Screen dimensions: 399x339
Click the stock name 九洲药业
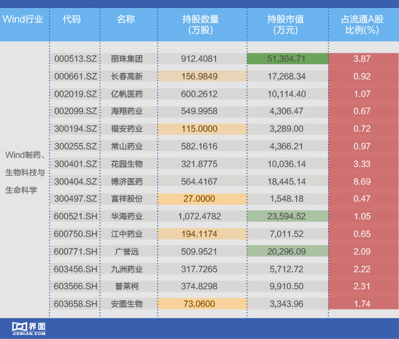coord(127,269)
